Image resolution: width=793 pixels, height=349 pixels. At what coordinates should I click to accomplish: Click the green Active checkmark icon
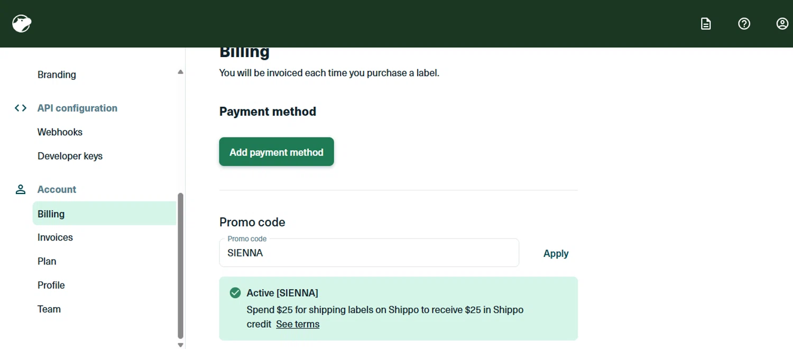pos(235,293)
